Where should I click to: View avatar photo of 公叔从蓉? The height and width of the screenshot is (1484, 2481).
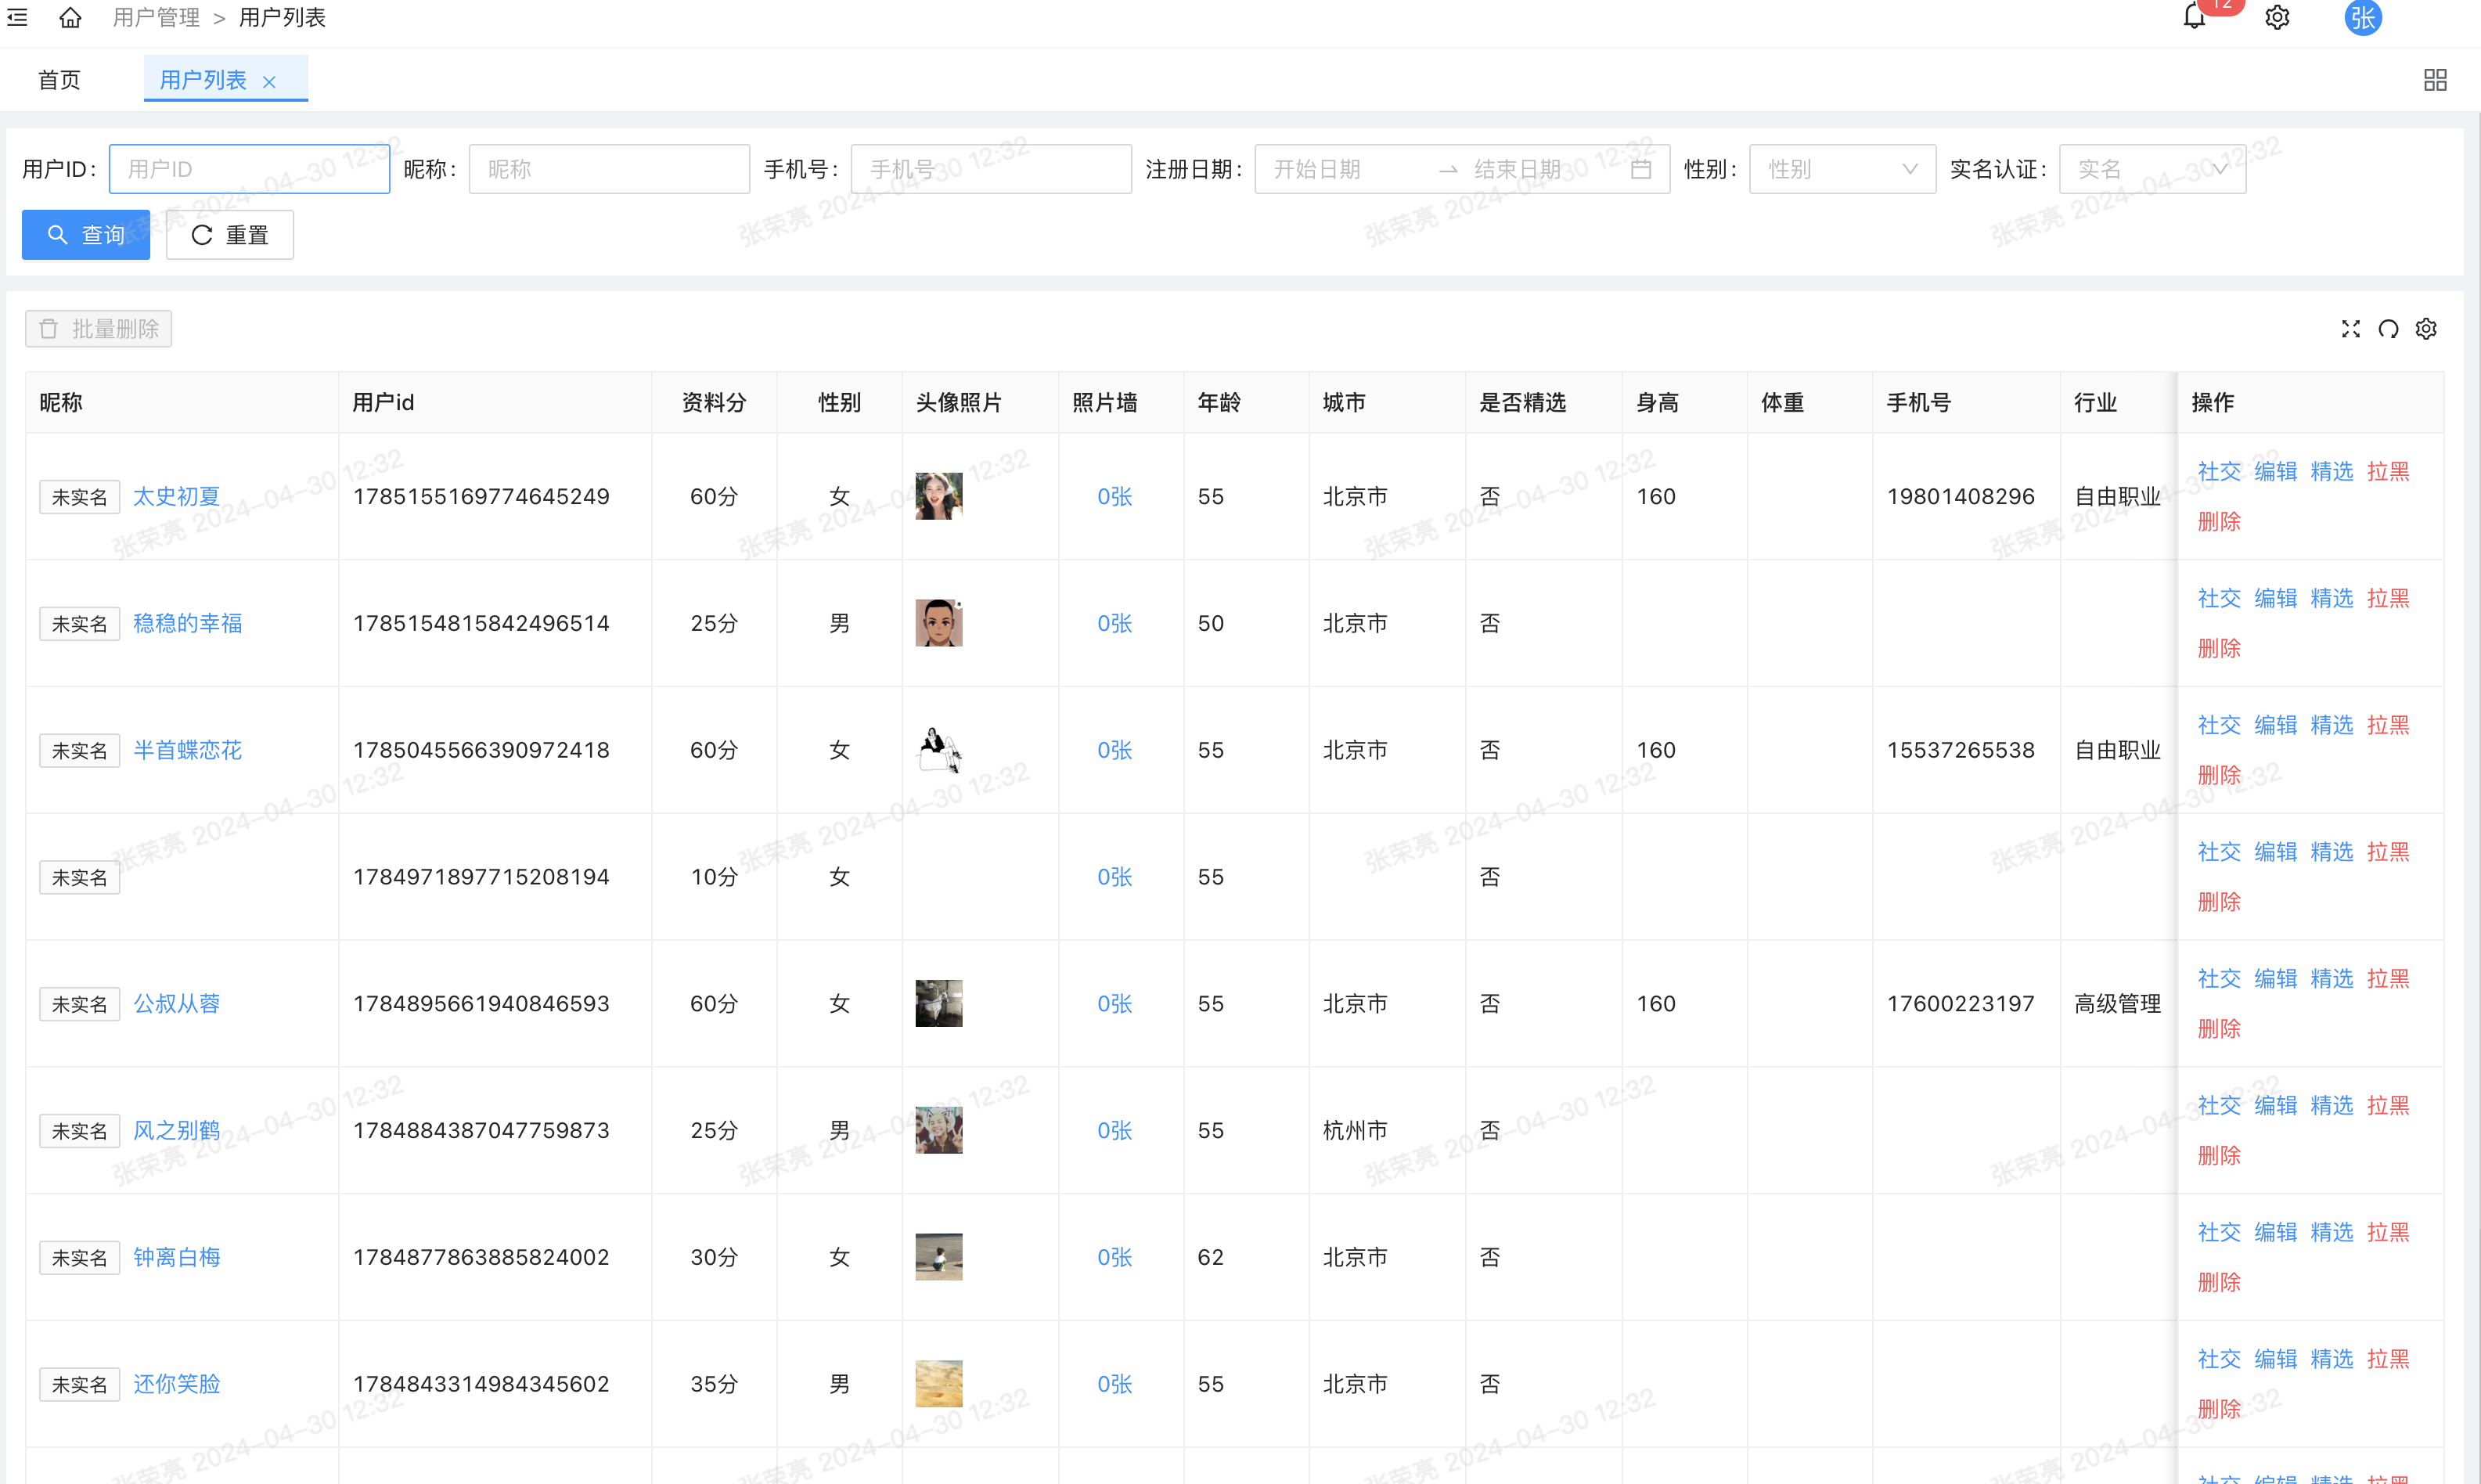[939, 1003]
